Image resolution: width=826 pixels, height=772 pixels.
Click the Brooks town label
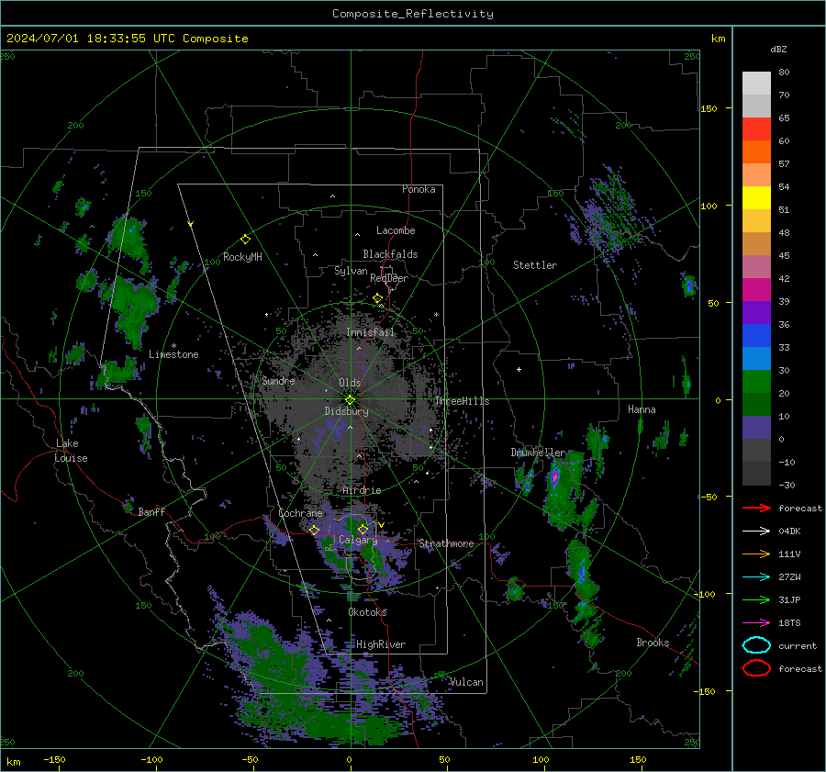[x=653, y=643]
